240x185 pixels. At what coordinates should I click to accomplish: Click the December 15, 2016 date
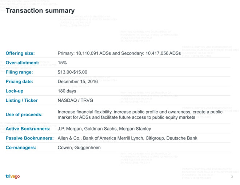(78, 81)
